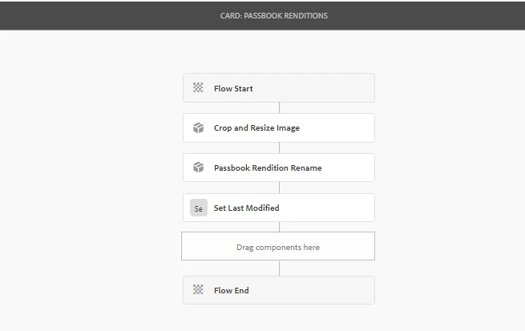The image size is (525, 331).
Task: Click the Passbook Rendition Rename cube icon
Action: pyautogui.click(x=198, y=168)
